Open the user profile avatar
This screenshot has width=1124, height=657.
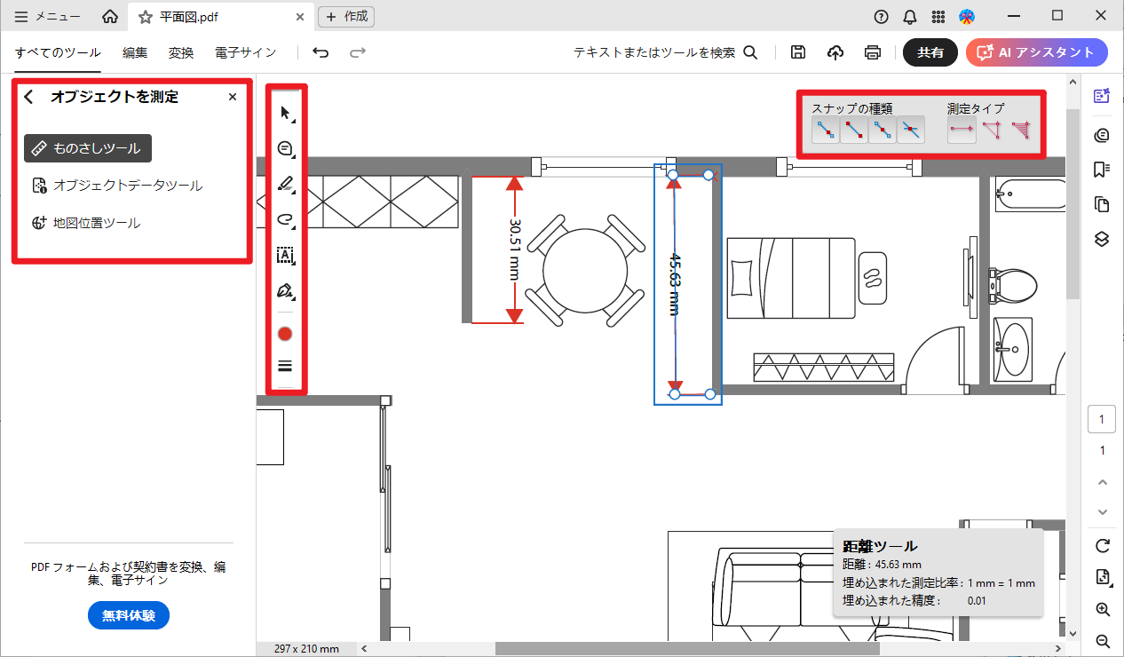[x=968, y=16]
